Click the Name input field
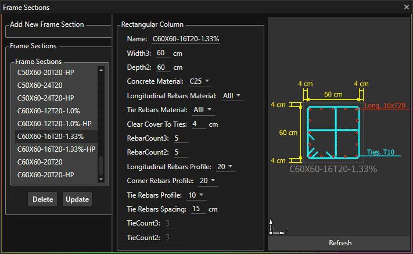Image resolution: width=413 pixels, height=254 pixels. pyautogui.click(x=186, y=39)
